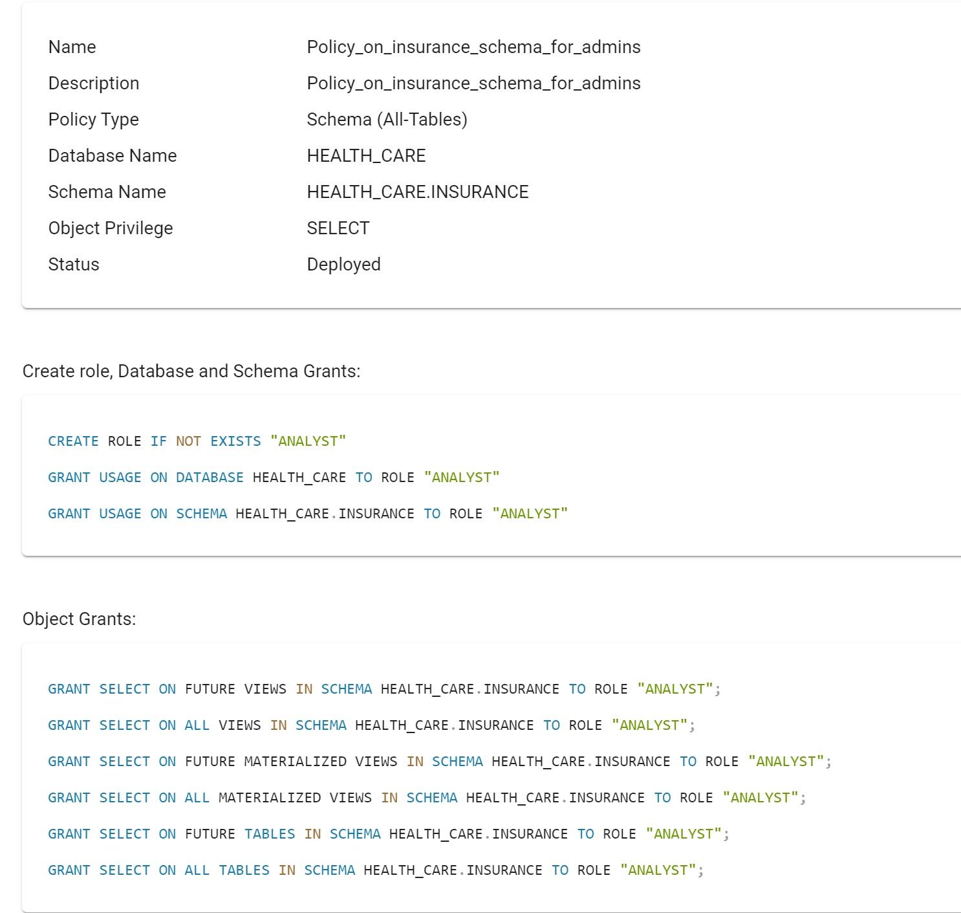The height and width of the screenshot is (913, 961).
Task: Select the Description field value text
Action: [x=473, y=83]
